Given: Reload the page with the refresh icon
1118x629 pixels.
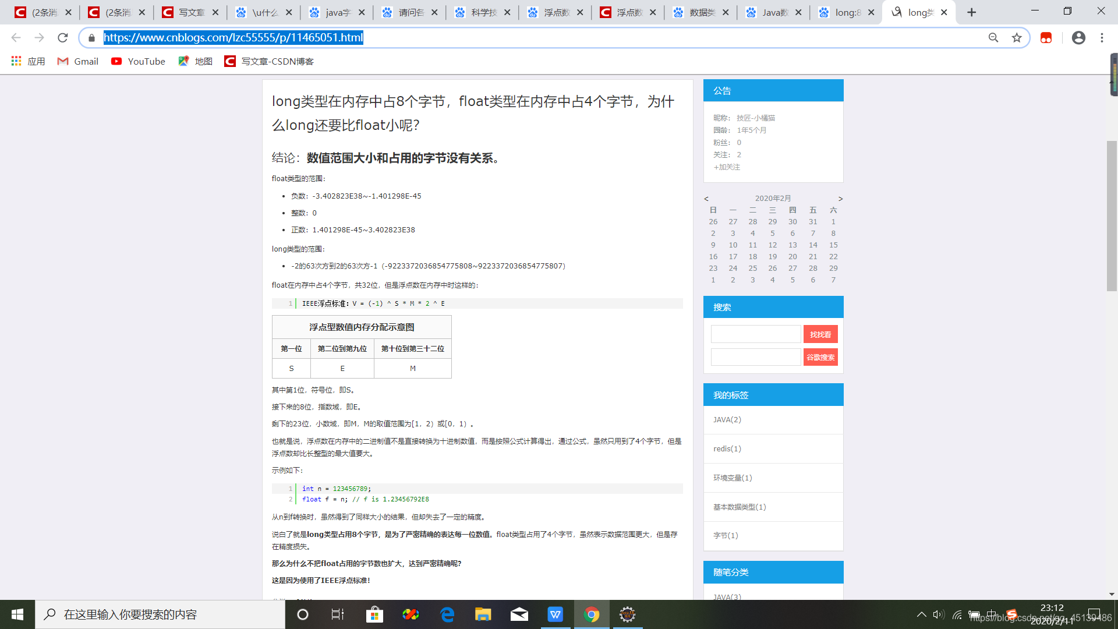Looking at the screenshot, I should (x=63, y=38).
